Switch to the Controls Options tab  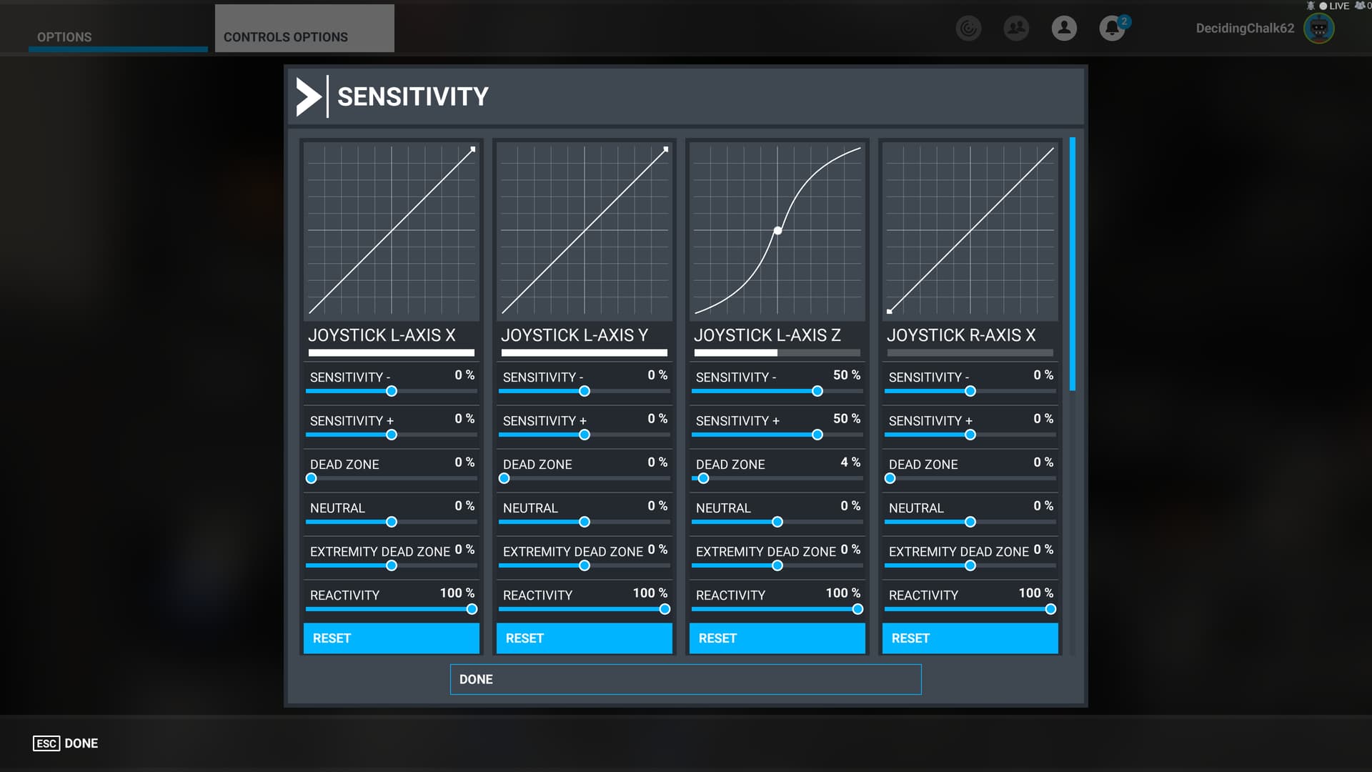(x=286, y=37)
